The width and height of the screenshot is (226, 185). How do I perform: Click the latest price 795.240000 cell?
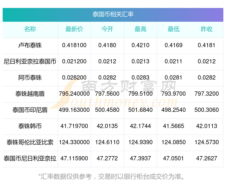[x=74, y=94]
